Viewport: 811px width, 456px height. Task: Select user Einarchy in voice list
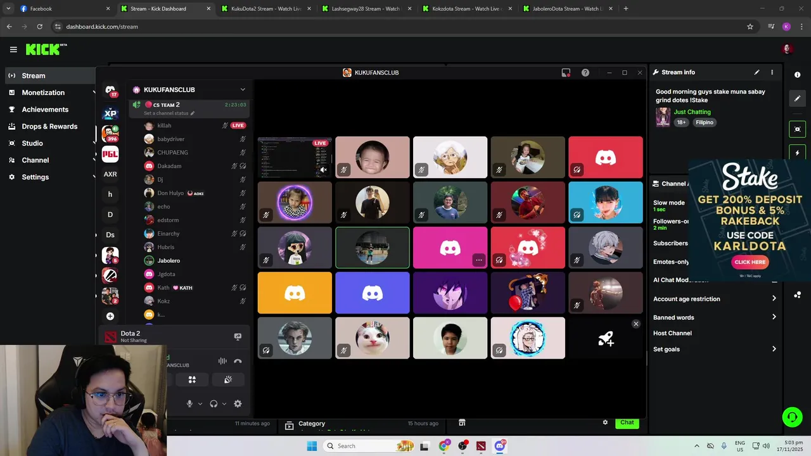click(169, 234)
